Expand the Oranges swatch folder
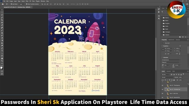 pyautogui.click(x=162, y=32)
